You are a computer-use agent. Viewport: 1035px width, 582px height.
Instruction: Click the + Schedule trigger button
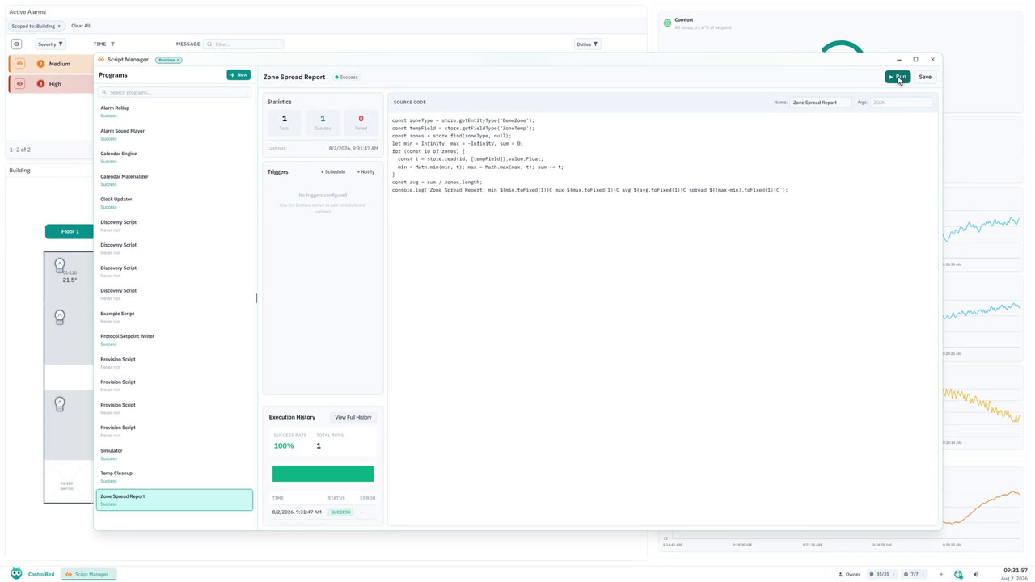333,172
